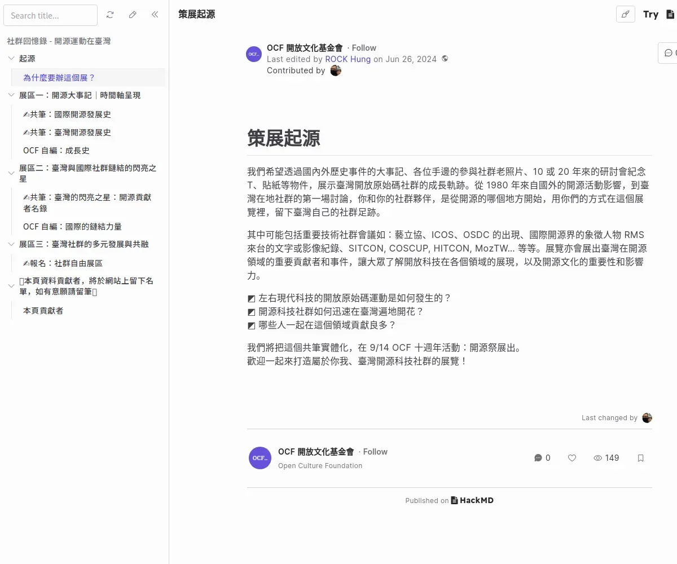Click line '開源科技社群如何迅速在臺灣遍地開花?'

341,311
